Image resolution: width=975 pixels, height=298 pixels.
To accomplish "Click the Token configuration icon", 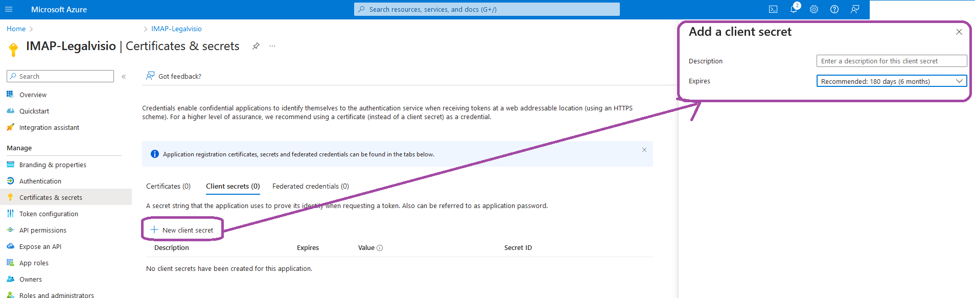I will click(x=10, y=214).
